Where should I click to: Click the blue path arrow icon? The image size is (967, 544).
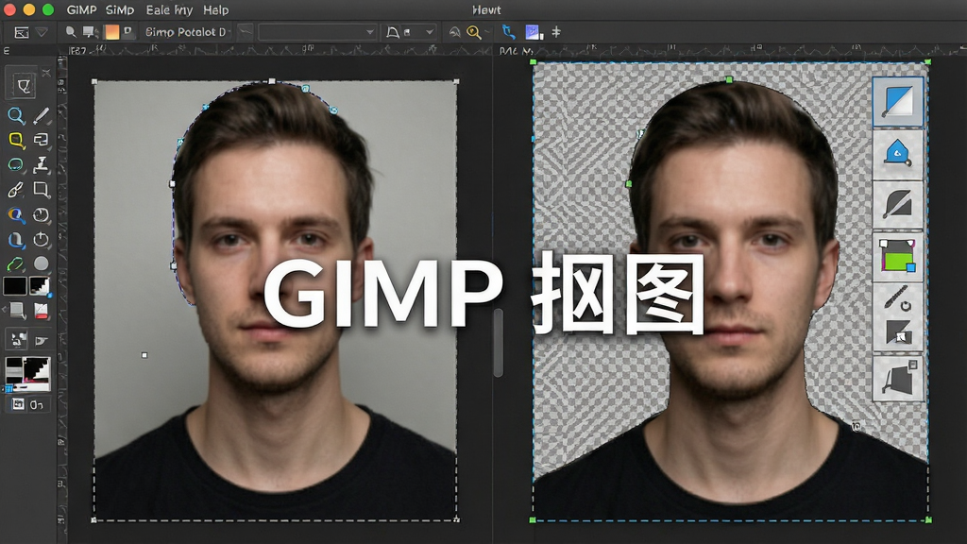pyautogui.click(x=508, y=31)
